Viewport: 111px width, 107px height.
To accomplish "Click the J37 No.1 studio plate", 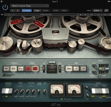I will (52, 69).
